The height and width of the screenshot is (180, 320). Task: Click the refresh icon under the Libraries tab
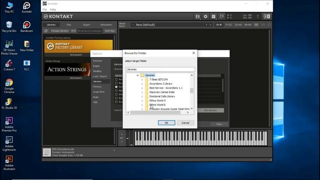46,31
